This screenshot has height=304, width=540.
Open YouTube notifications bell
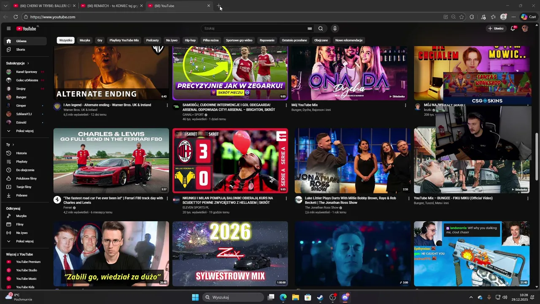tap(513, 29)
